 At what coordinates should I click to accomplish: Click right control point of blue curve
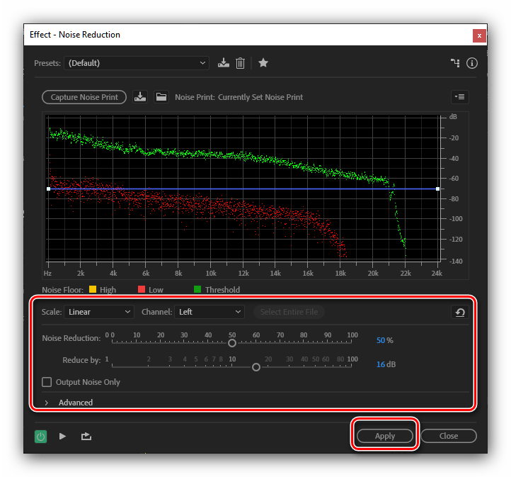coord(437,189)
